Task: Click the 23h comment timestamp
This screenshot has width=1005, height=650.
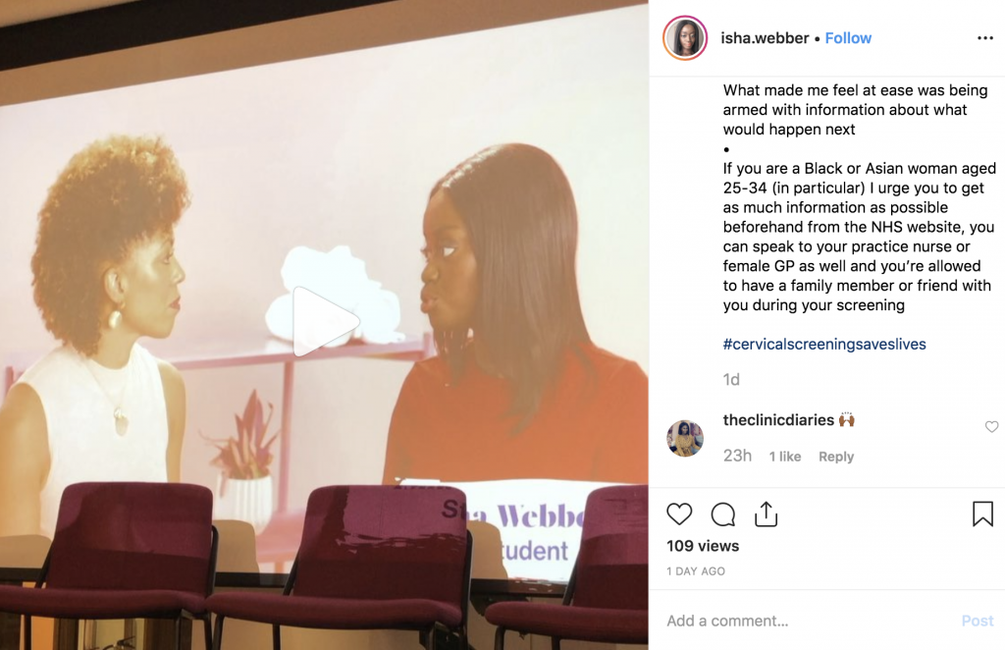Action: (737, 456)
